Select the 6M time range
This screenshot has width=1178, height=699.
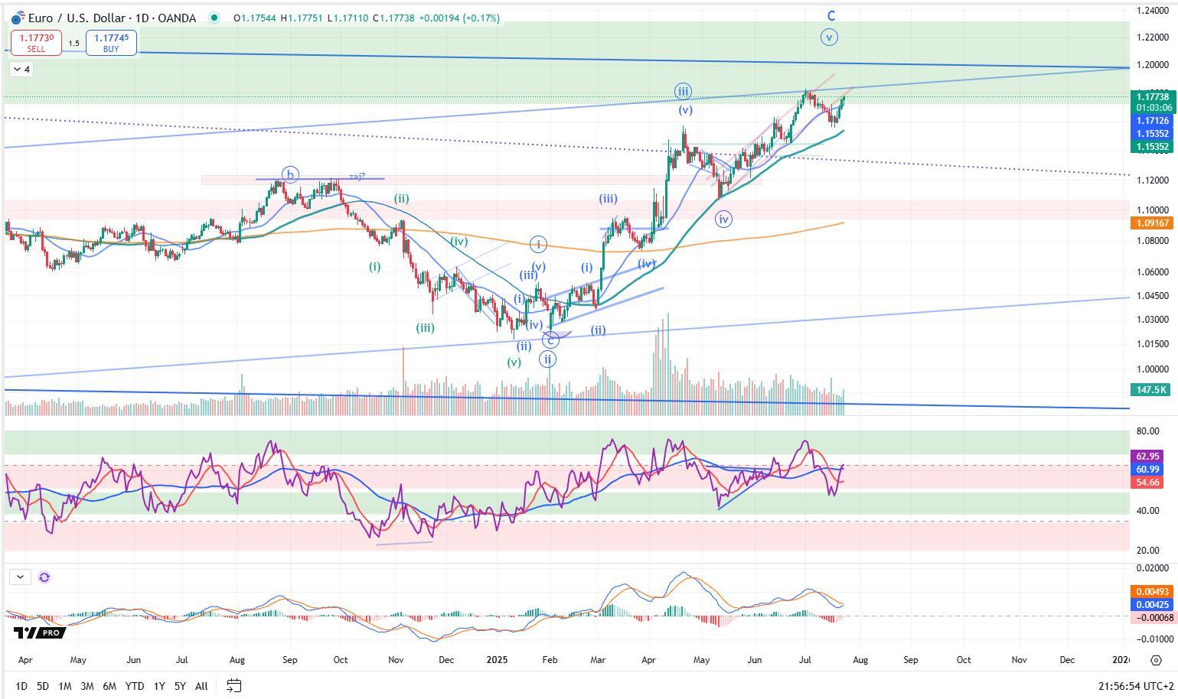point(109,686)
